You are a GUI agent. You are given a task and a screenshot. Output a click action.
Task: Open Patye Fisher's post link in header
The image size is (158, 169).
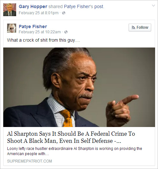coord(84,6)
